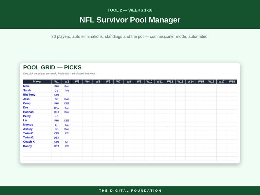
Task: Click Twin #1's W2 pick KC
Action: click(67, 133)
